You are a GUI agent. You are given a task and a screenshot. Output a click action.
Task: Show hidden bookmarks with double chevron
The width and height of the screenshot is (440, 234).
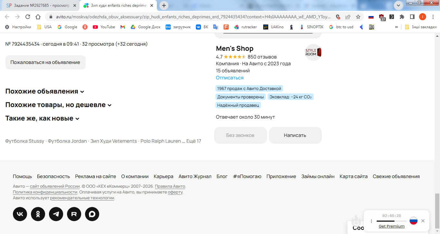tap(396, 27)
